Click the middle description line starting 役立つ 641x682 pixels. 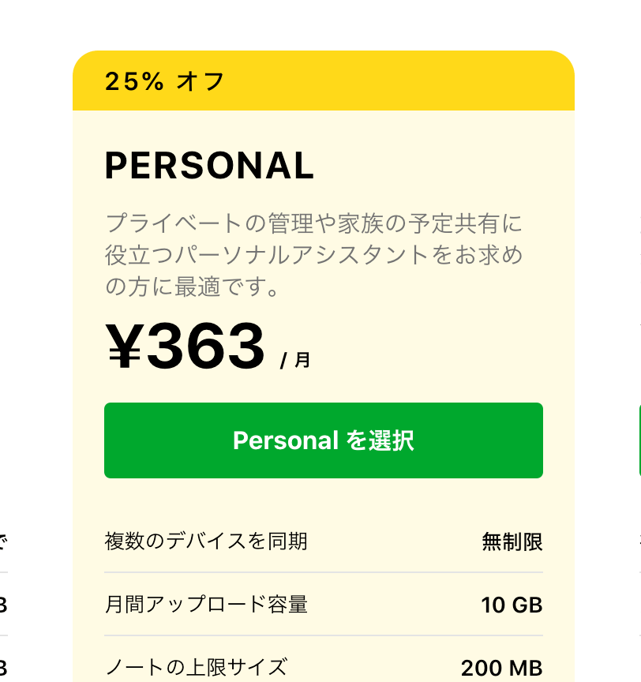click(x=314, y=255)
